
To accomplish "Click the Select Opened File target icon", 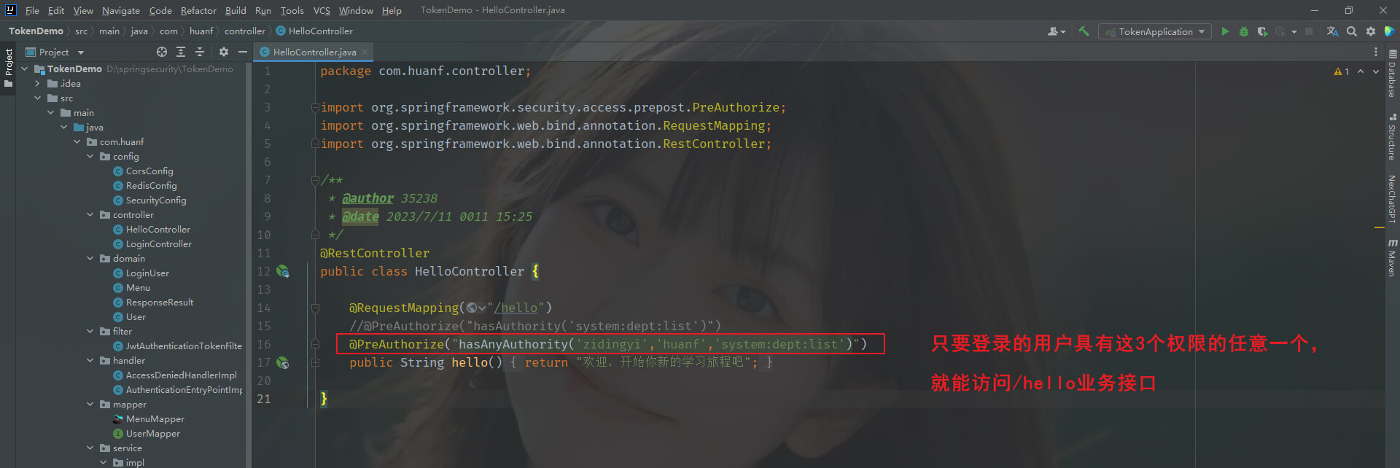I will pos(162,52).
